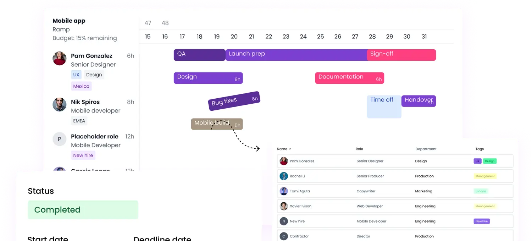Select the QA task bar on the timeline
Image resolution: width=532 pixels, height=241 pixels.
tap(199, 55)
